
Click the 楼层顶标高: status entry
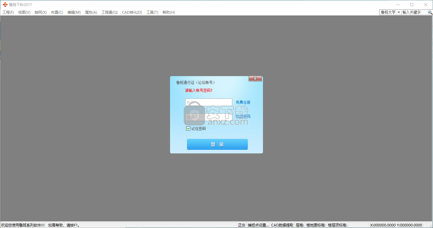[x=337, y=225]
